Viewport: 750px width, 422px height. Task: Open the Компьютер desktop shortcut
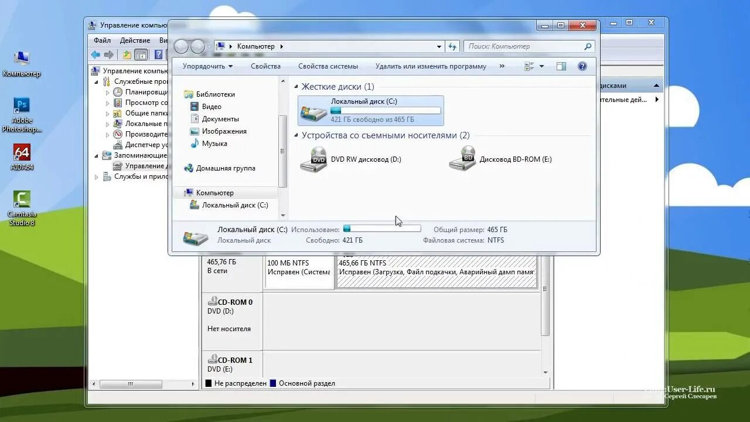(22, 63)
